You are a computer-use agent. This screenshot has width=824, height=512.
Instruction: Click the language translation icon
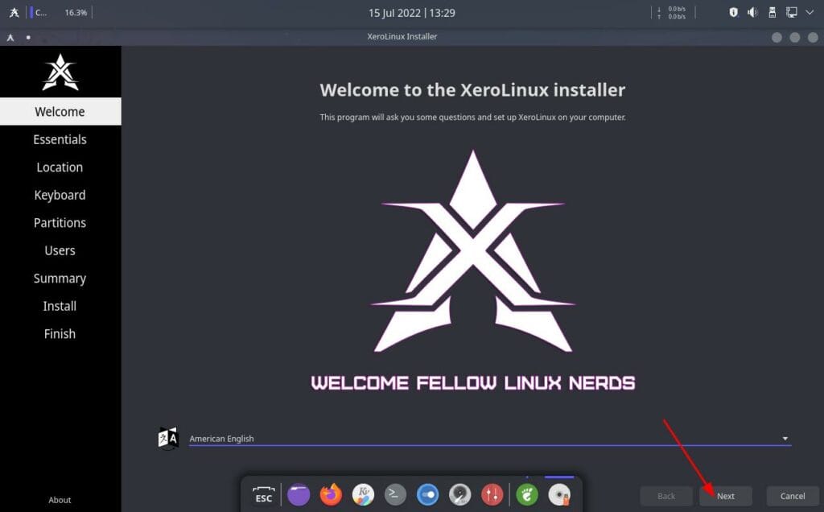pyautogui.click(x=168, y=439)
